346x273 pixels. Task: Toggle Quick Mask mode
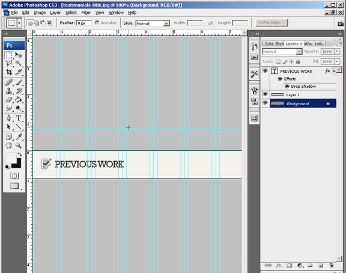click(14, 176)
